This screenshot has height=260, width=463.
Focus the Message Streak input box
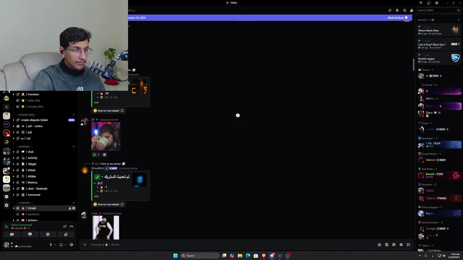point(231,244)
